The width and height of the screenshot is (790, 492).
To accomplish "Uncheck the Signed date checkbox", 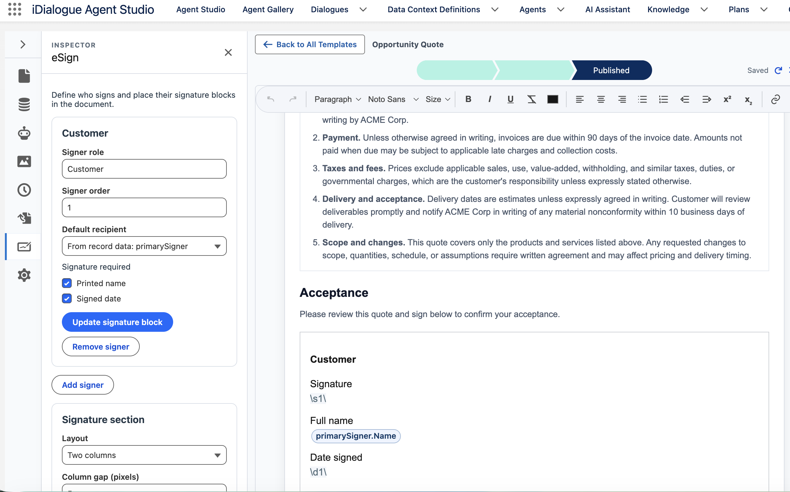I will 67,298.
